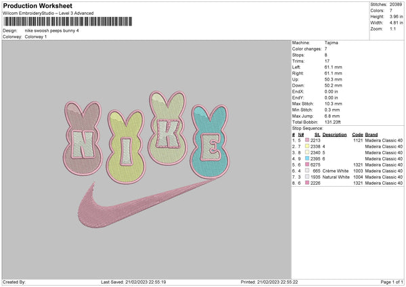
Task: Click the Description column header
Action: pyautogui.click(x=334, y=134)
